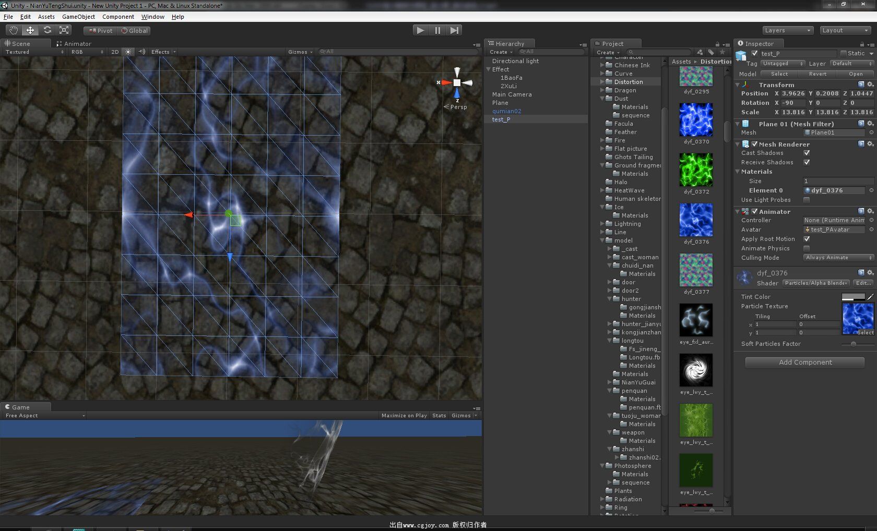
Task: Open the Window menu
Action: click(x=152, y=17)
